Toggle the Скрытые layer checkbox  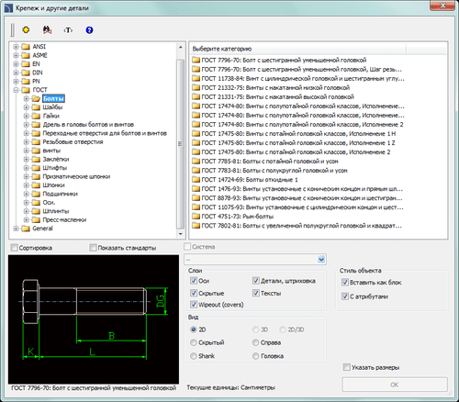[x=194, y=293]
